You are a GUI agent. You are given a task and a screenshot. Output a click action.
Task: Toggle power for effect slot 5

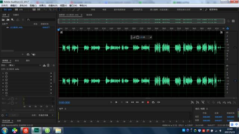[x=6, y=87]
